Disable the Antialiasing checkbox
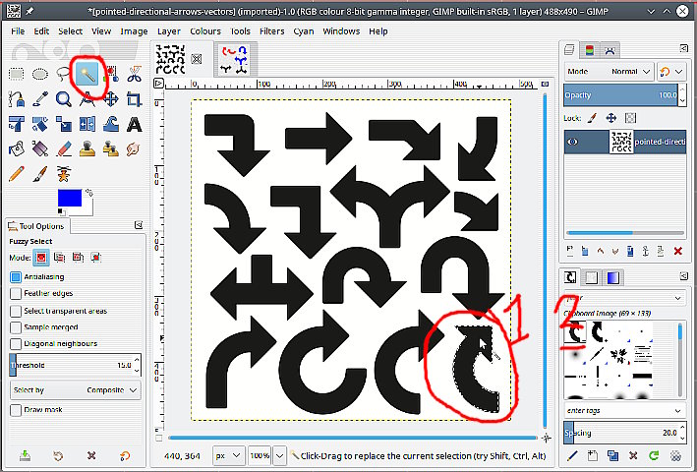 16,277
